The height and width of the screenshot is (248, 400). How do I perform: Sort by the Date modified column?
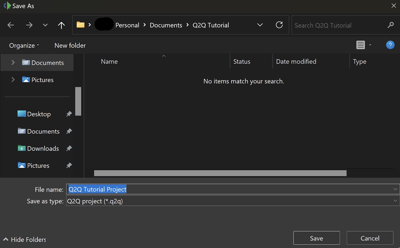click(x=296, y=62)
